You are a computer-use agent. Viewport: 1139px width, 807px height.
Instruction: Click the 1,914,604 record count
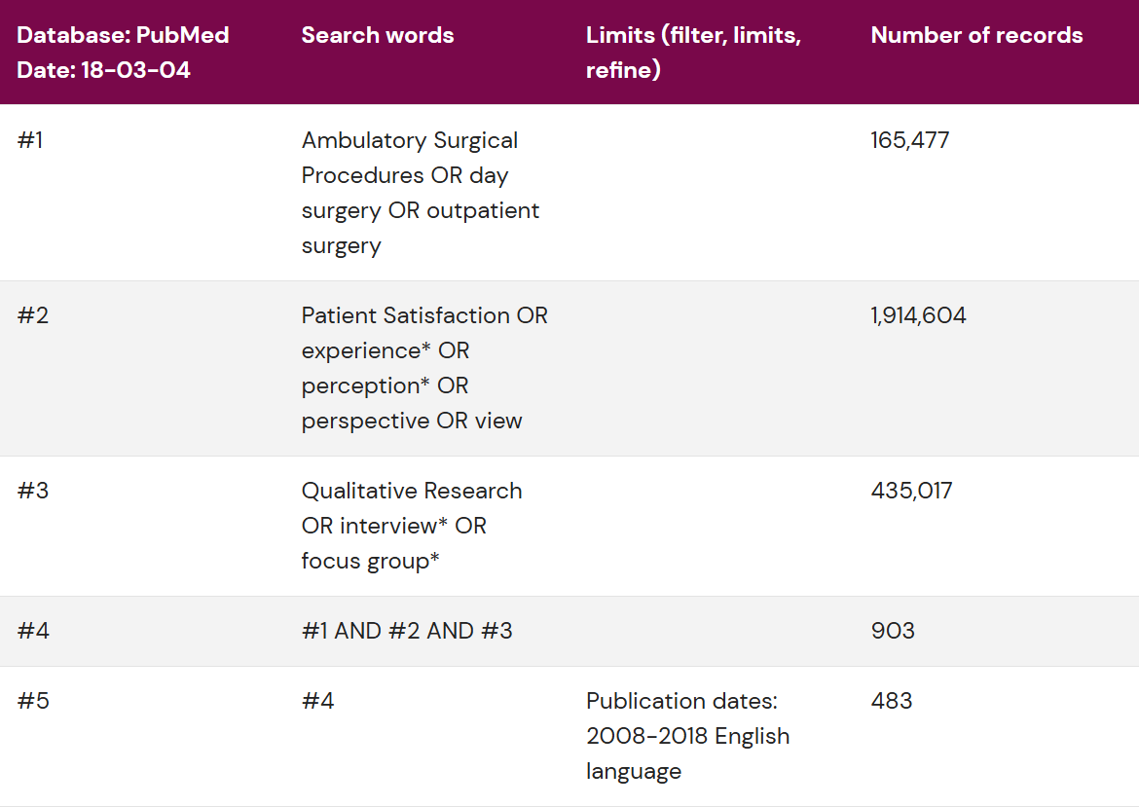coord(918,315)
